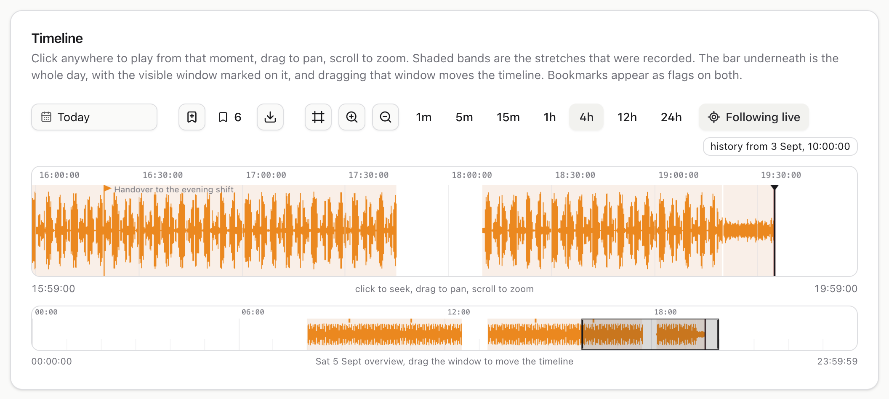Click the fit-to-frame grid icon
The width and height of the screenshot is (889, 399).
(318, 117)
